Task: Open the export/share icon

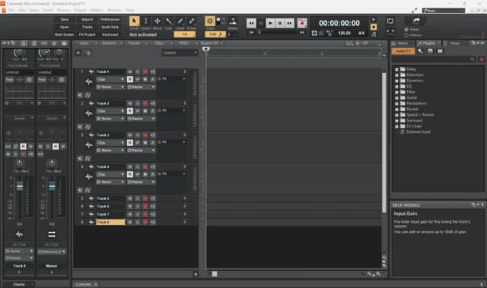Action: (x=416, y=21)
